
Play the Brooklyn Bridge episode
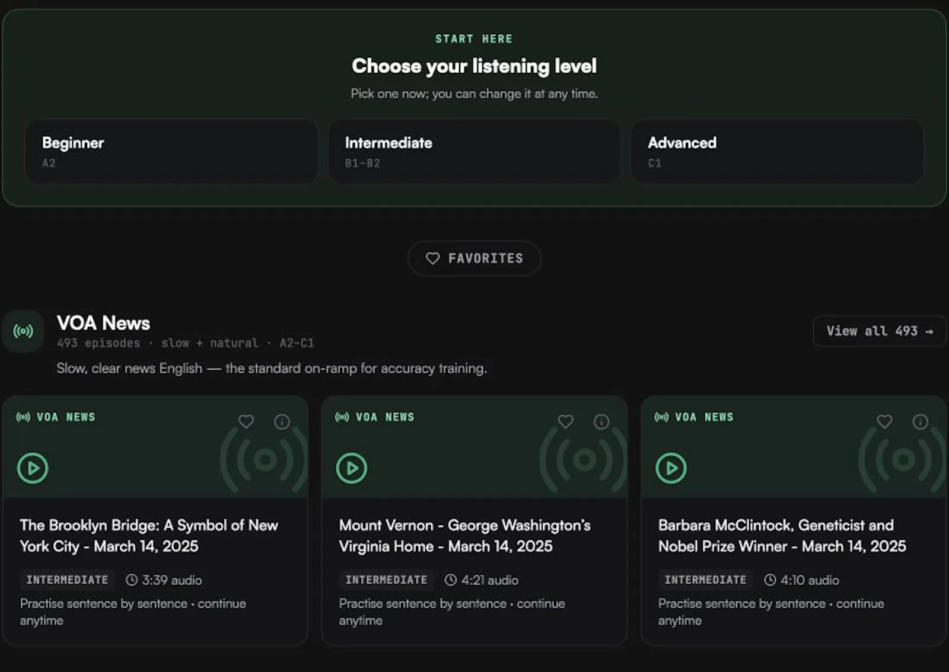[x=33, y=468]
